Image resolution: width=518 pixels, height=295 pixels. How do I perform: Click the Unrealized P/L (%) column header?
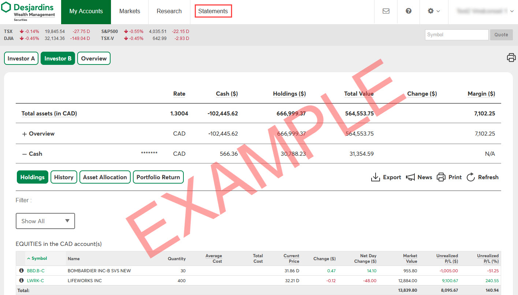point(488,258)
